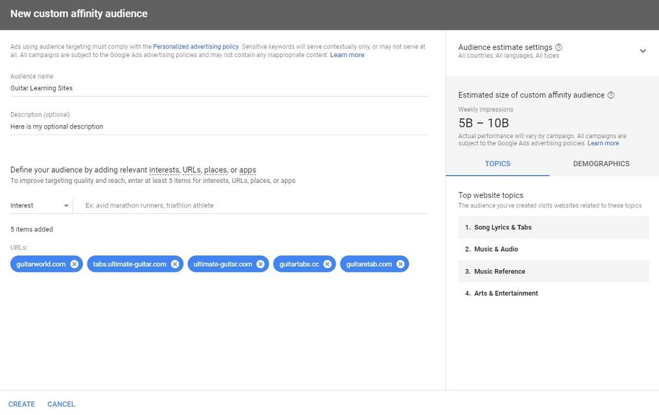Switch to the DEMOGRAPHICS tab
The width and height of the screenshot is (659, 415).
(x=601, y=163)
